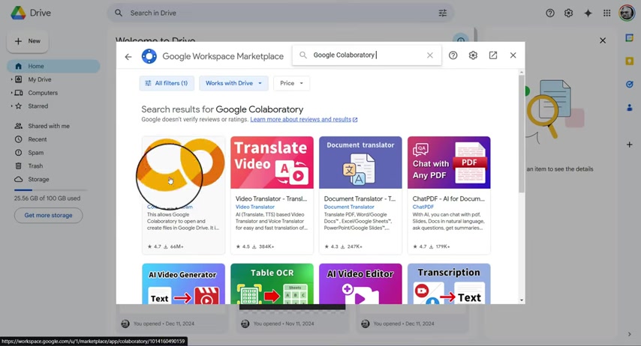641x346 pixels.
Task: Open the ChatPDF app card
Action: click(x=449, y=195)
